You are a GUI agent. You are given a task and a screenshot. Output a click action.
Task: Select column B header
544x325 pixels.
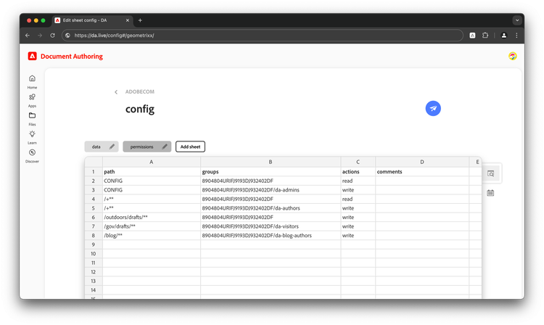point(271,162)
